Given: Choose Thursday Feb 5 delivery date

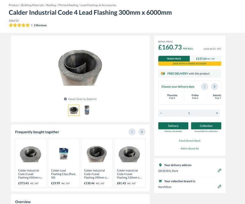Looking at the screenshot, I should (x=172, y=97).
